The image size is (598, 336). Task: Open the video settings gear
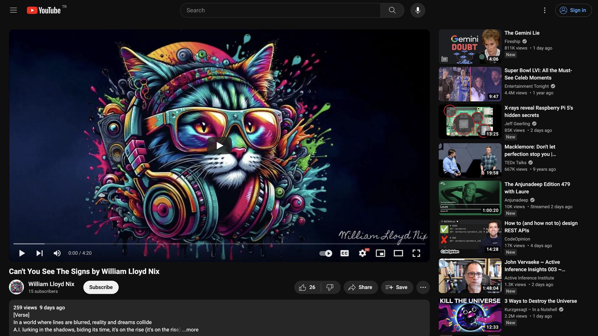(x=362, y=253)
